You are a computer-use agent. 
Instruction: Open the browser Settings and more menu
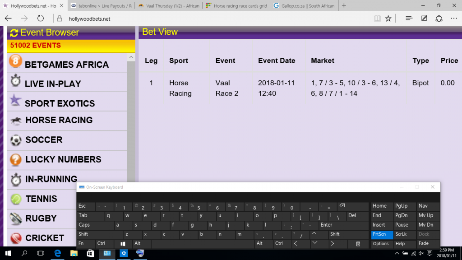click(454, 19)
